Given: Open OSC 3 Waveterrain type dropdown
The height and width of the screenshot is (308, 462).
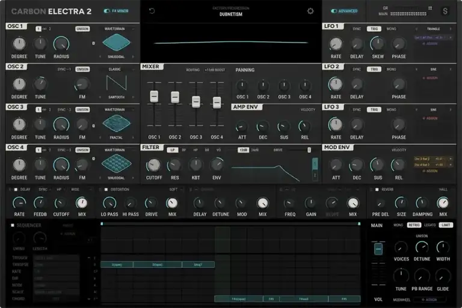Looking at the screenshot, I should (x=119, y=110).
